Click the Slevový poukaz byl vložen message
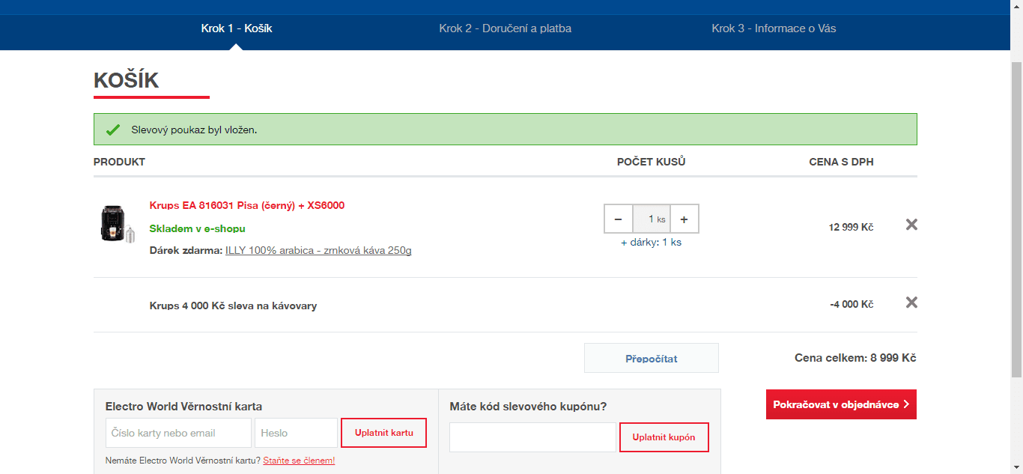This screenshot has width=1023, height=474. coord(194,130)
